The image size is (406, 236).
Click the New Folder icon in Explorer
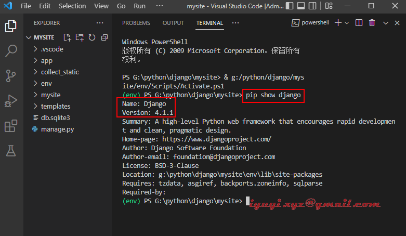(x=80, y=37)
